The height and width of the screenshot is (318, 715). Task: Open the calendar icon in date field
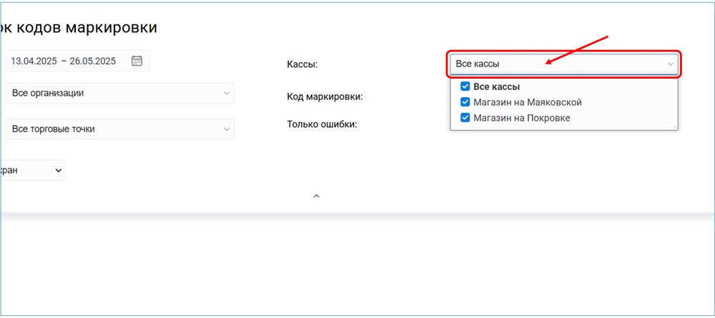pos(137,61)
